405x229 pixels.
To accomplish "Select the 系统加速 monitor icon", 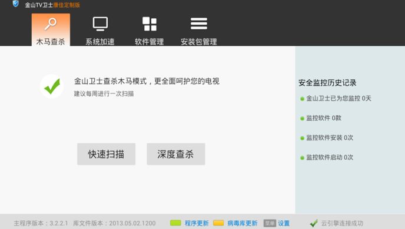I will (100, 24).
